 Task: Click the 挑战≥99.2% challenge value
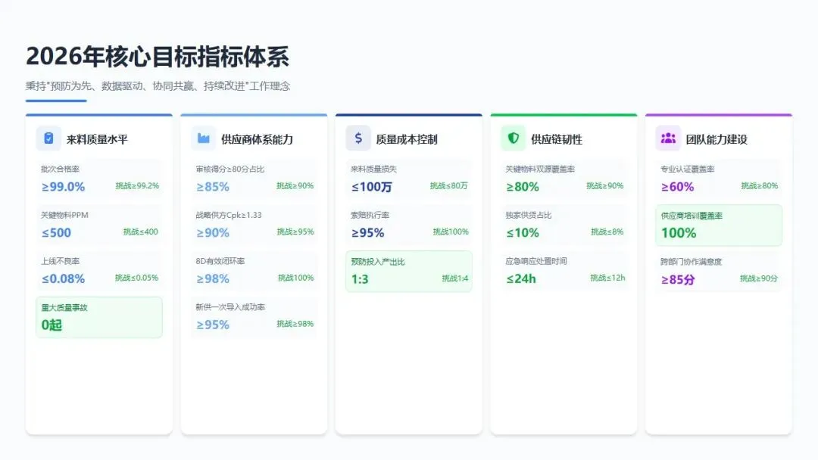[137, 185]
